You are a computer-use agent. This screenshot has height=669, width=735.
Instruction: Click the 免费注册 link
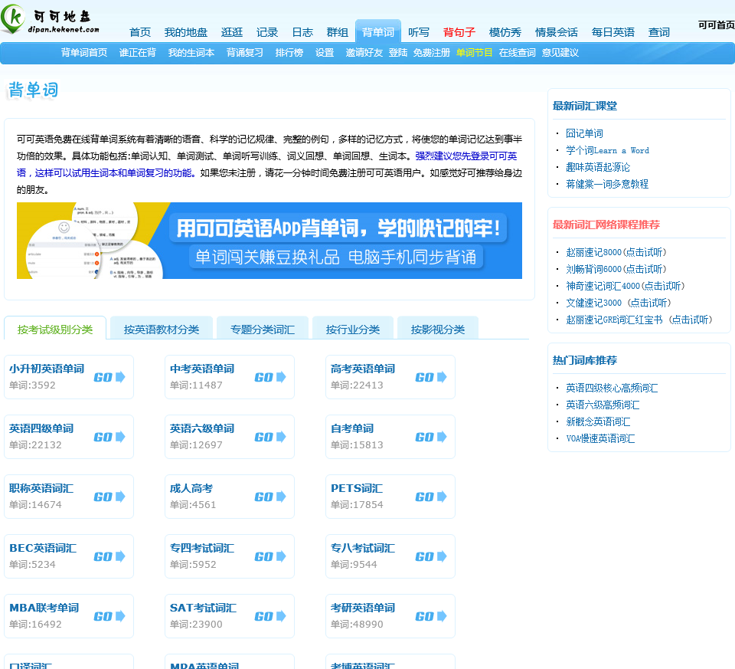pos(431,53)
